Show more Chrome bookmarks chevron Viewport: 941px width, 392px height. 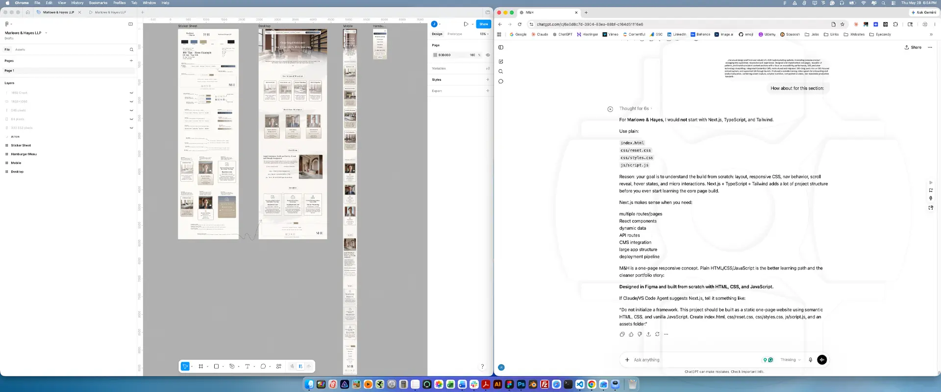point(931,34)
